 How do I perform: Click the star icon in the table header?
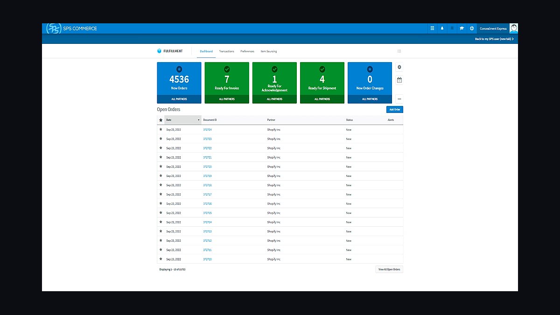tap(161, 120)
